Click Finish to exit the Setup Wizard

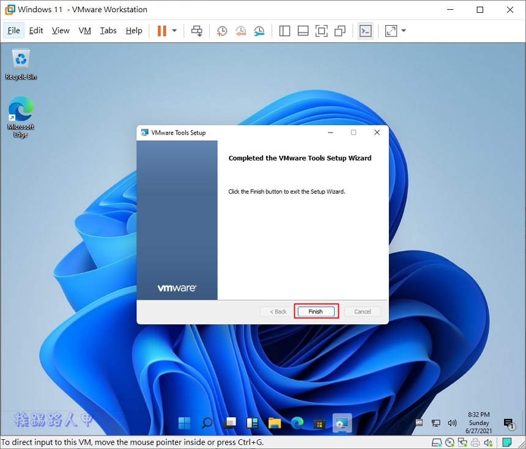pyautogui.click(x=316, y=311)
